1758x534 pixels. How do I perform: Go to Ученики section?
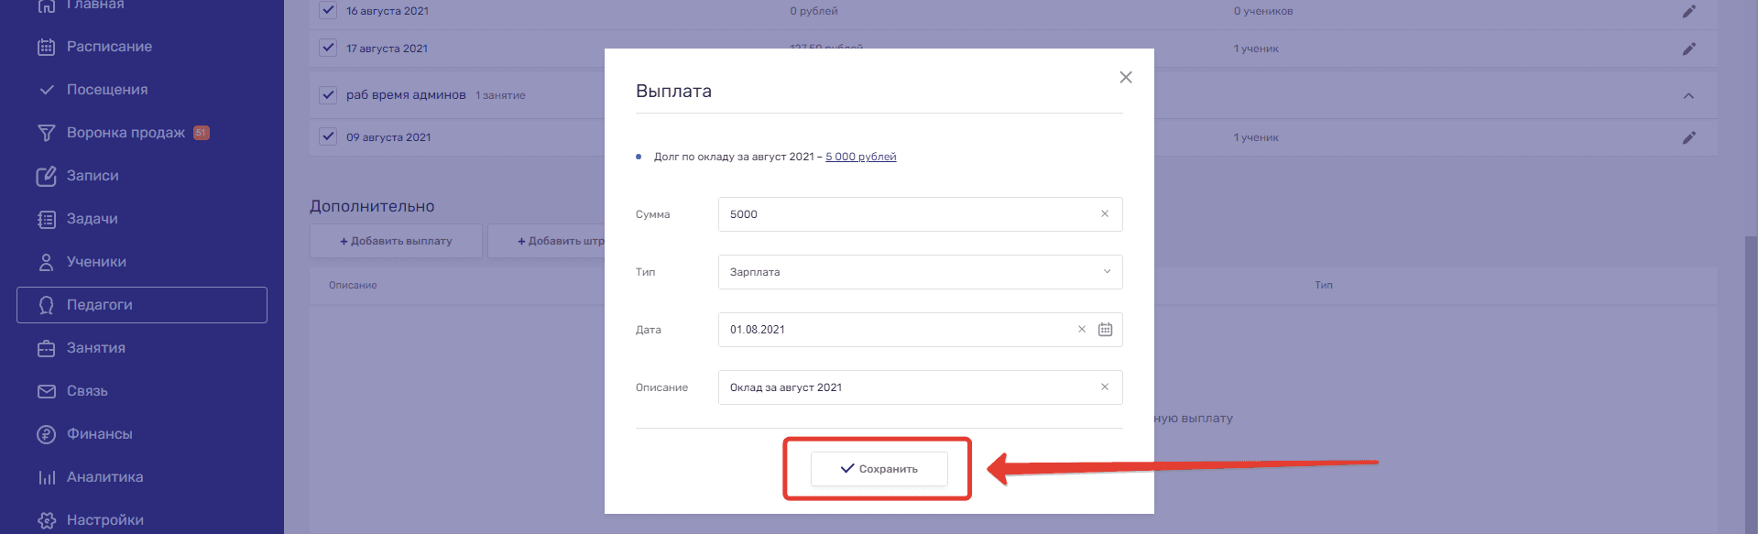(96, 262)
